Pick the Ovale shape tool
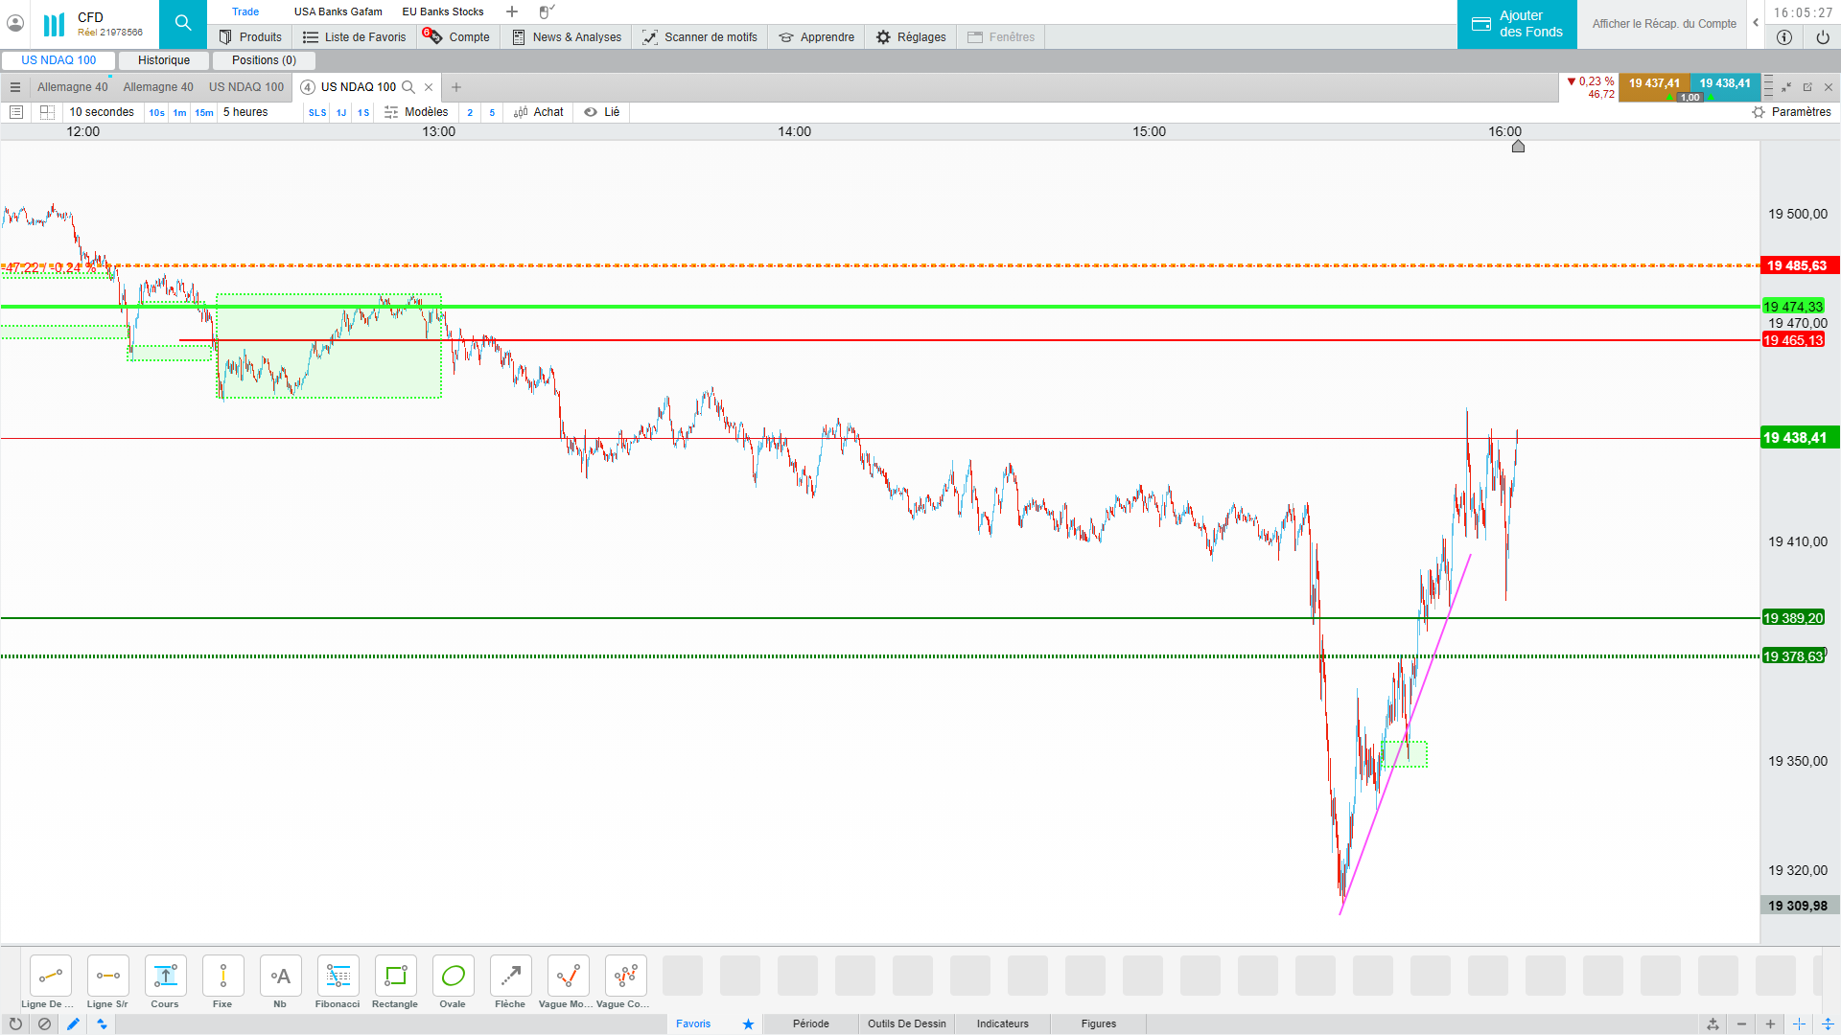Viewport: 1841px width, 1035px height. click(453, 977)
